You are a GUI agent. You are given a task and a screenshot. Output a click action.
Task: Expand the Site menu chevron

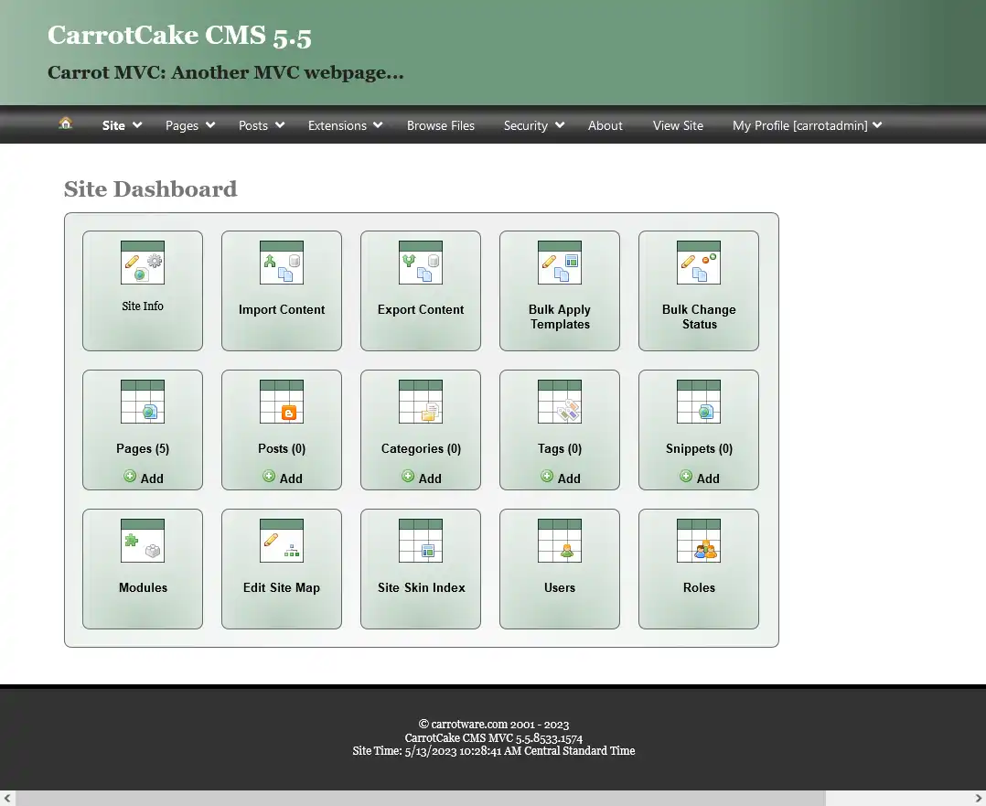point(137,125)
